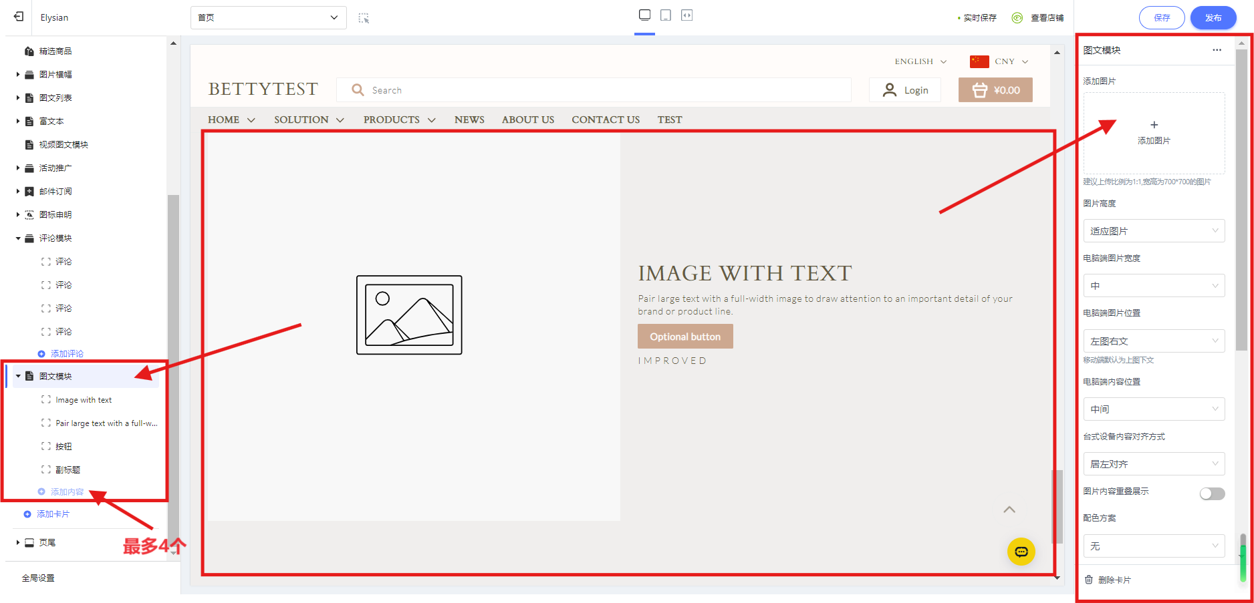Click the 添加图片 upload area

[x=1154, y=132]
